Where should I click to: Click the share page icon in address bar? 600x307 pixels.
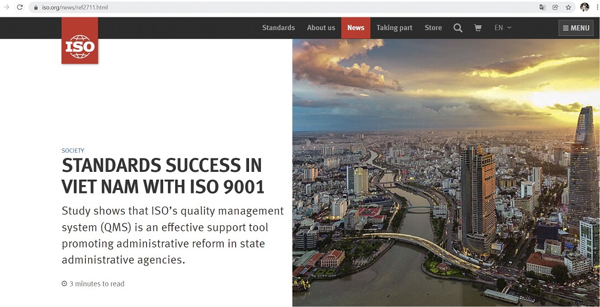pyautogui.click(x=555, y=7)
